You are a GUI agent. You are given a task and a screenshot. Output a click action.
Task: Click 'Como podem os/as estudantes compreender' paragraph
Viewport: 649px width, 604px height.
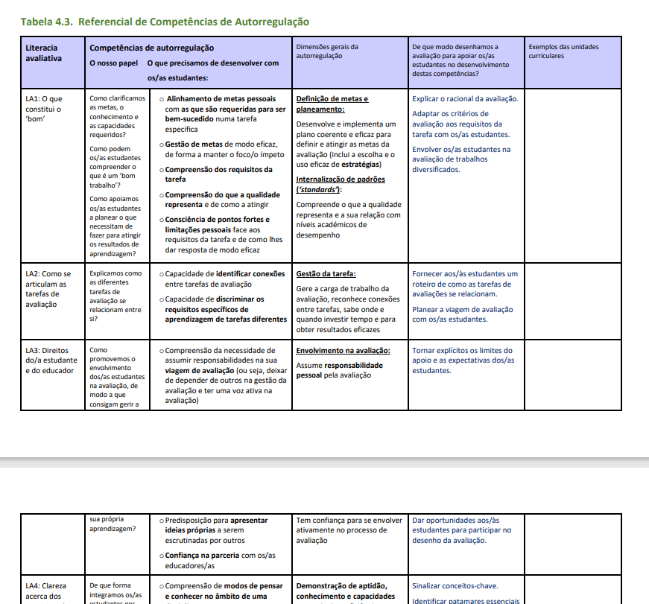click(115, 167)
